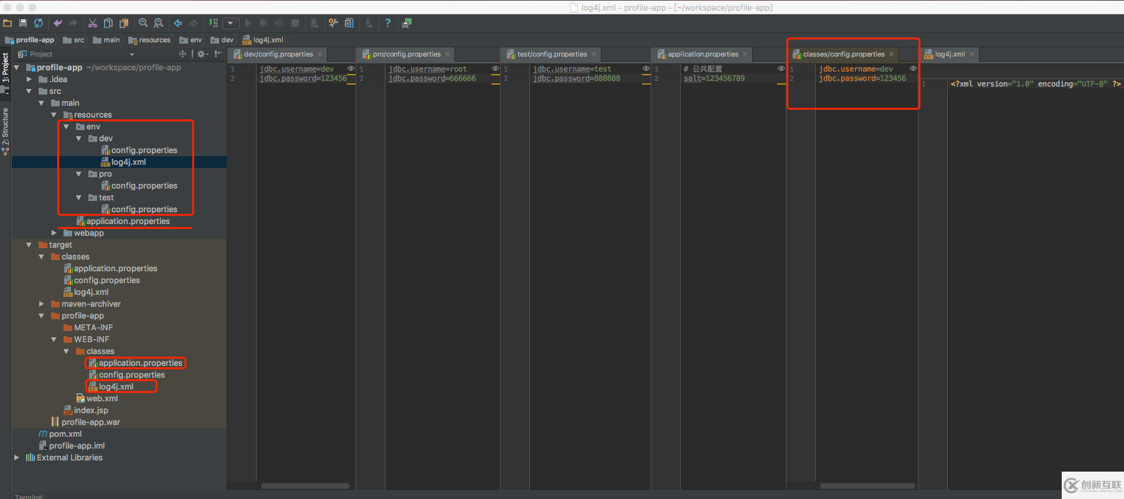Toggle eye inspection in test/config.properties editor
This screenshot has width=1124, height=499.
pos(646,68)
